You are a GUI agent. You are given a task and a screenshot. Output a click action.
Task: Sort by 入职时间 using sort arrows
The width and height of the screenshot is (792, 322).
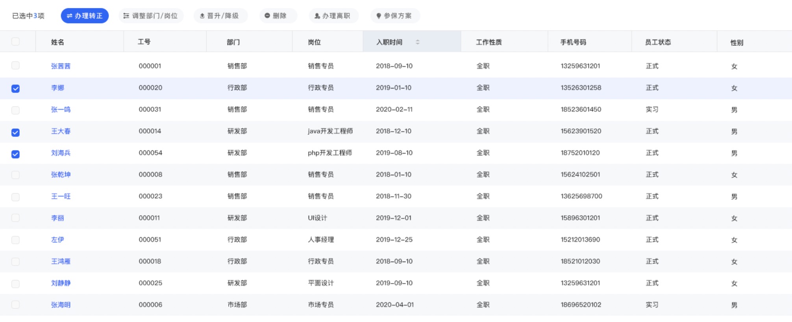pyautogui.click(x=418, y=42)
